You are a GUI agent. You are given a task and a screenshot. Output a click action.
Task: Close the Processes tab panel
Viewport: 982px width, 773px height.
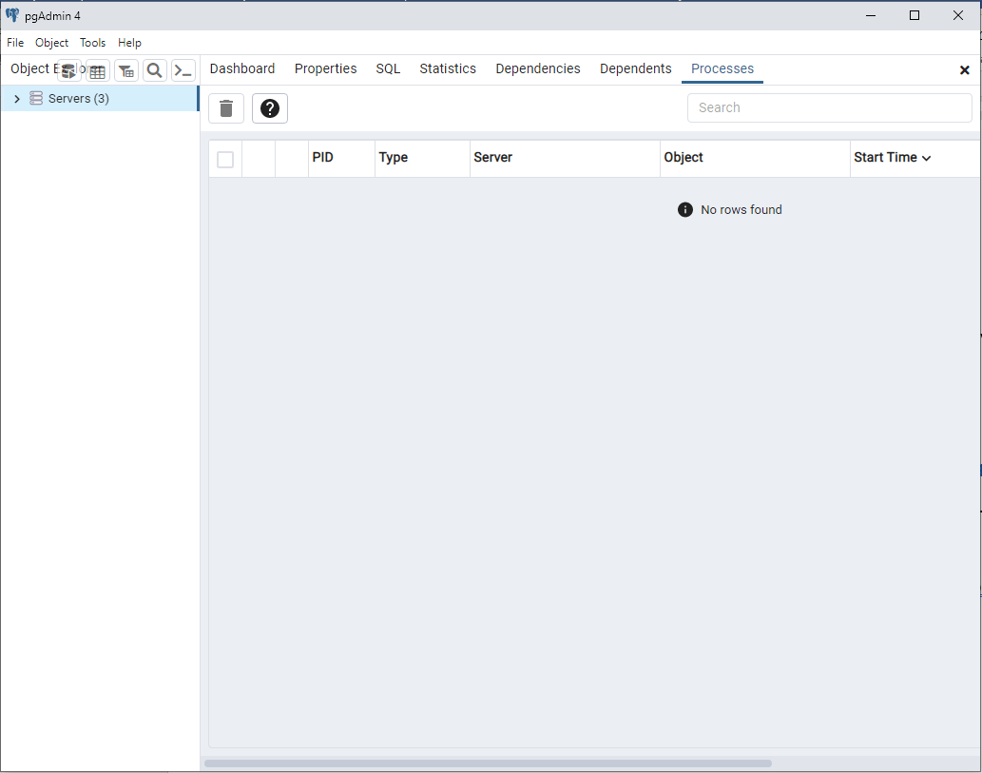tap(964, 70)
